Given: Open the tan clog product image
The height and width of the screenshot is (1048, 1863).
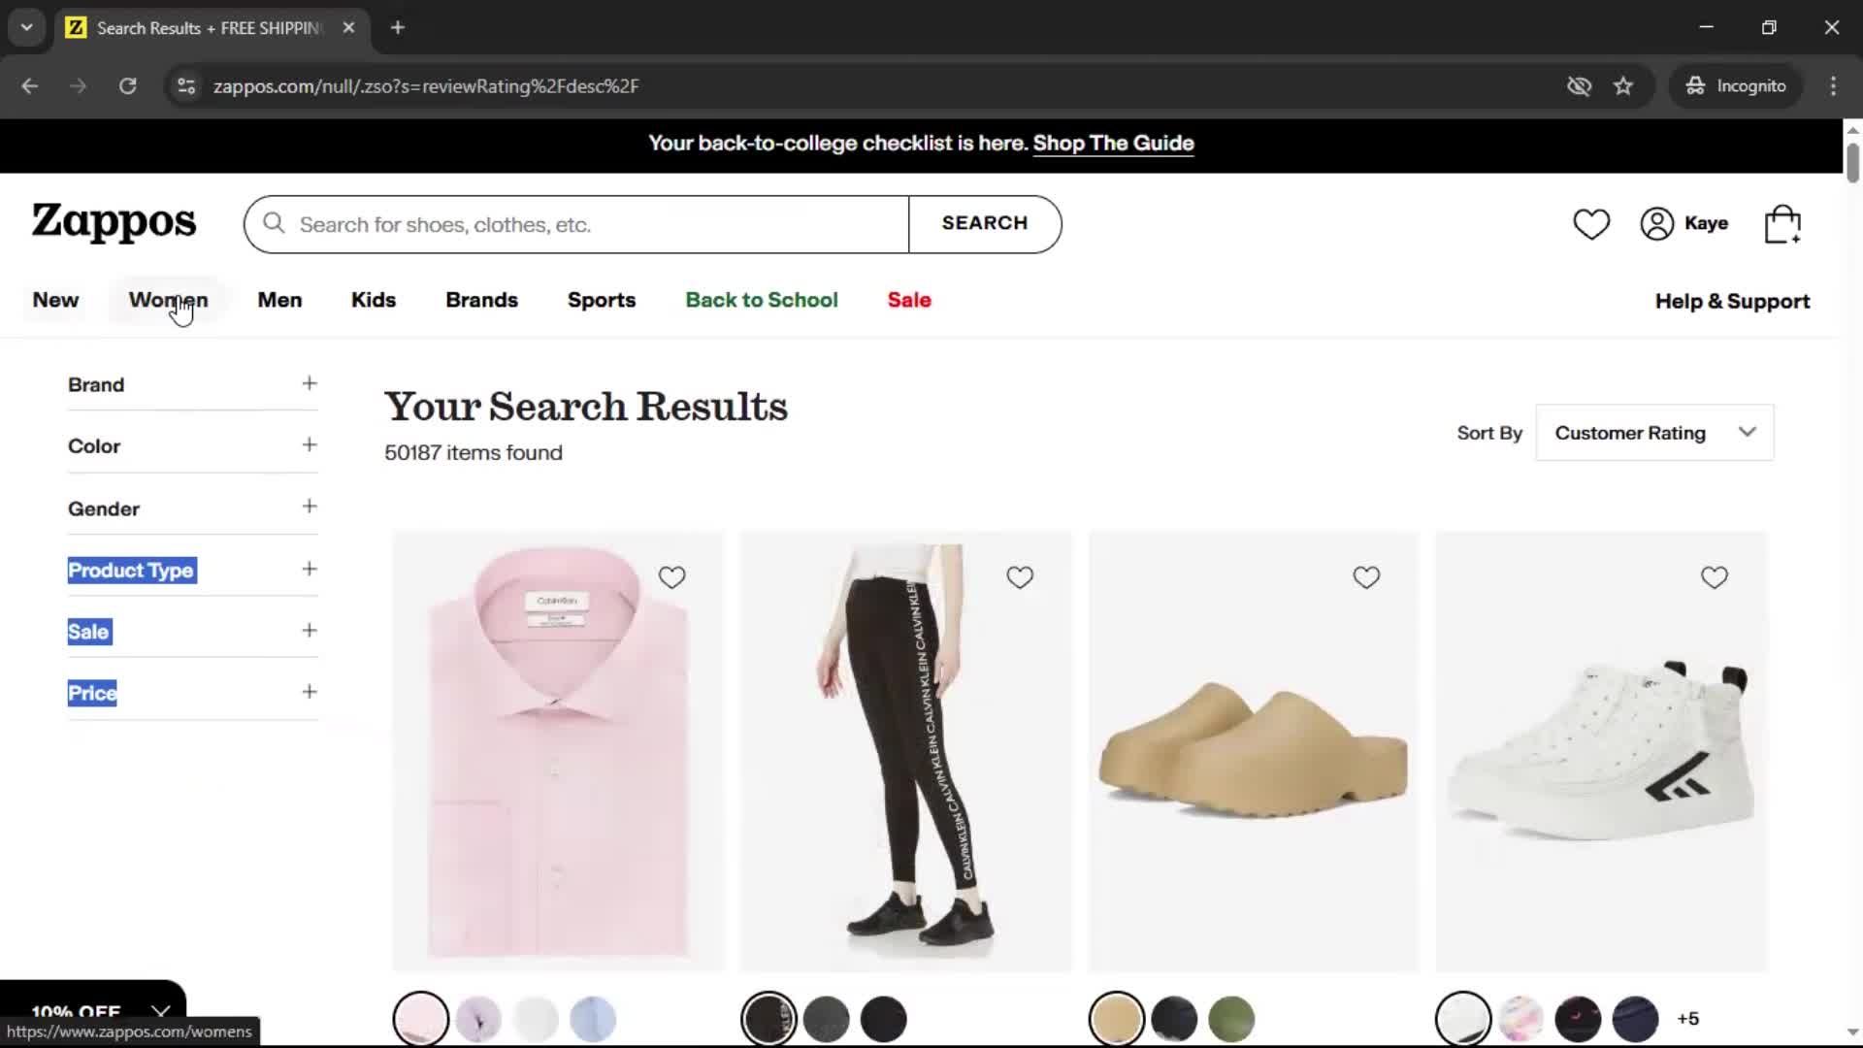Looking at the screenshot, I should coord(1254,752).
